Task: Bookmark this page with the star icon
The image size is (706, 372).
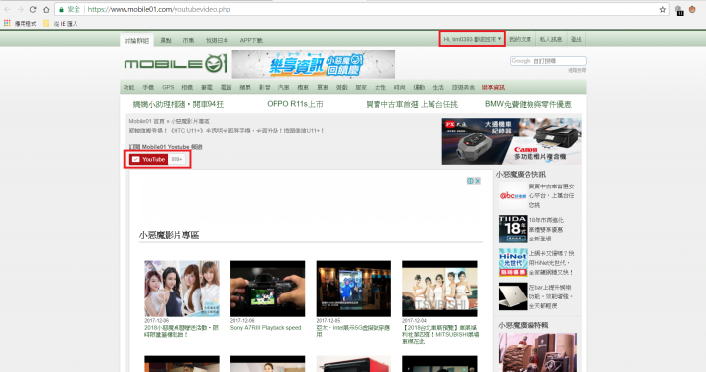Action: (x=662, y=9)
